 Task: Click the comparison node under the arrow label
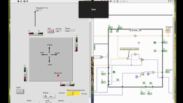tap(128, 58)
